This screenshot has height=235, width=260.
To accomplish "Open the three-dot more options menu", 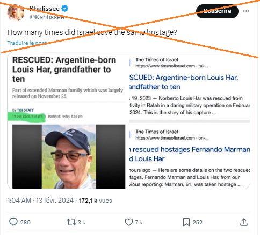I will 246,11.
